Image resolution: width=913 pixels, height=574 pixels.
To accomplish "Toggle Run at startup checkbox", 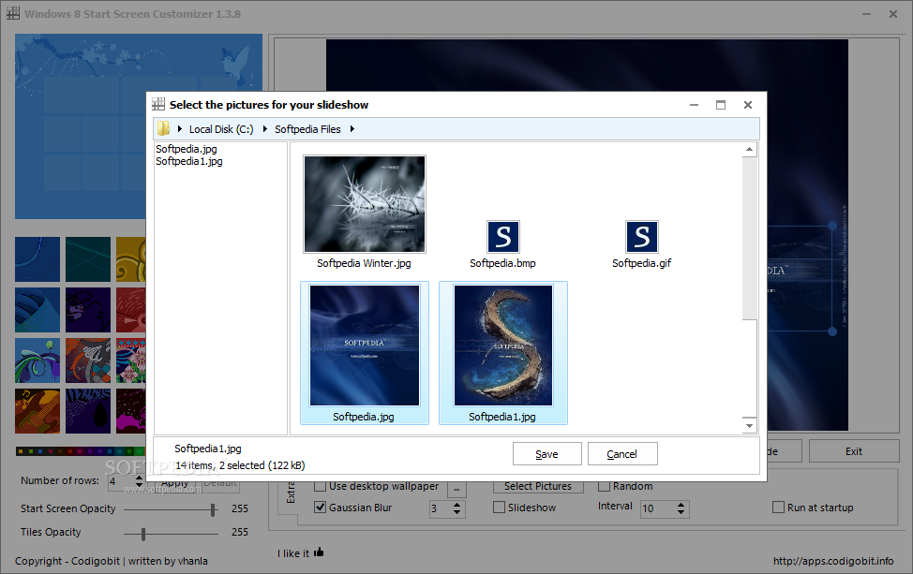I will (x=779, y=508).
